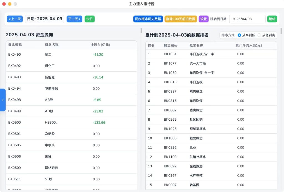Image resolution: width=284 pixels, height=192 pixels.
Task: Select the BK0490 军工 row
Action: click(x=71, y=55)
